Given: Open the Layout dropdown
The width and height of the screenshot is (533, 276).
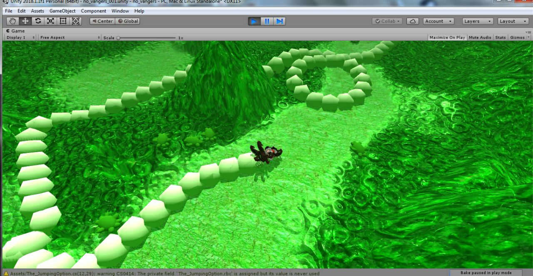Looking at the screenshot, I should pyautogui.click(x=513, y=21).
